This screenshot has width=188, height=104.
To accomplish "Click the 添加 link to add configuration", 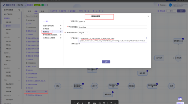I will coord(46,21).
